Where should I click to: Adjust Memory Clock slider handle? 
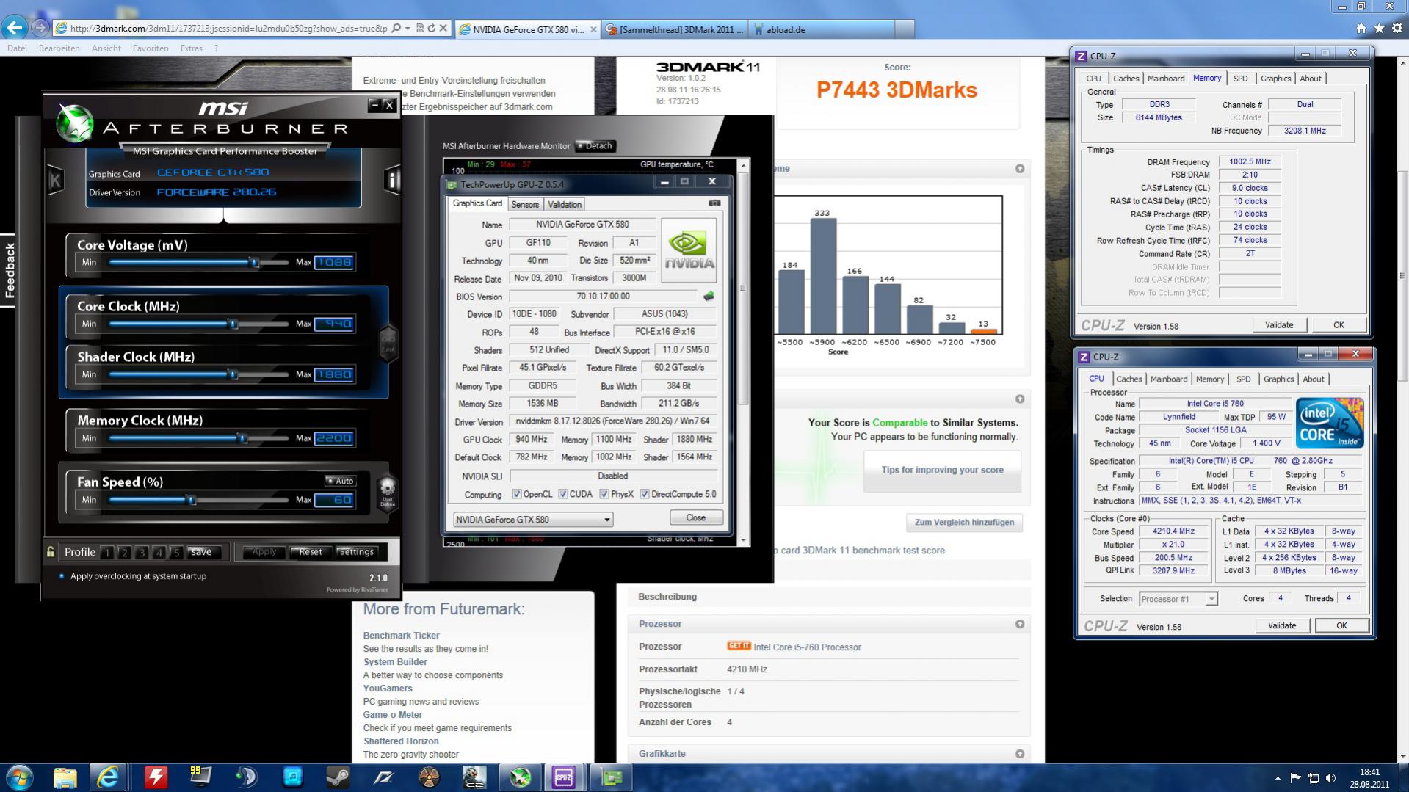click(242, 438)
